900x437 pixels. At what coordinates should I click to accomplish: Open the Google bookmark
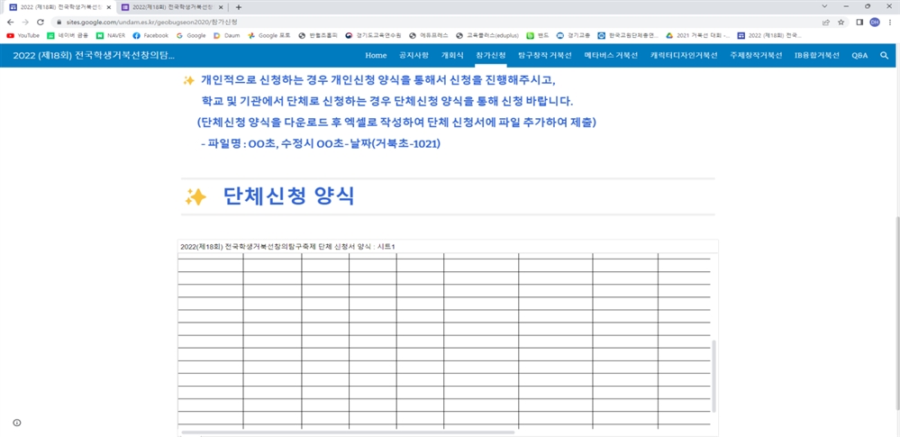(x=191, y=35)
